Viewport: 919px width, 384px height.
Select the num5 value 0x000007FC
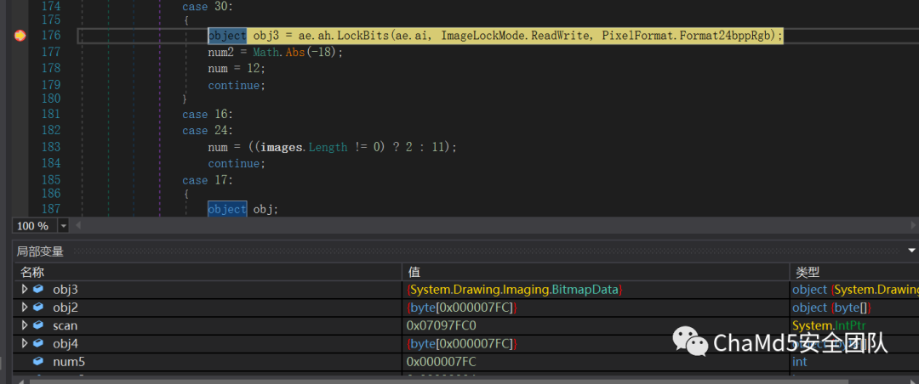pyautogui.click(x=442, y=362)
